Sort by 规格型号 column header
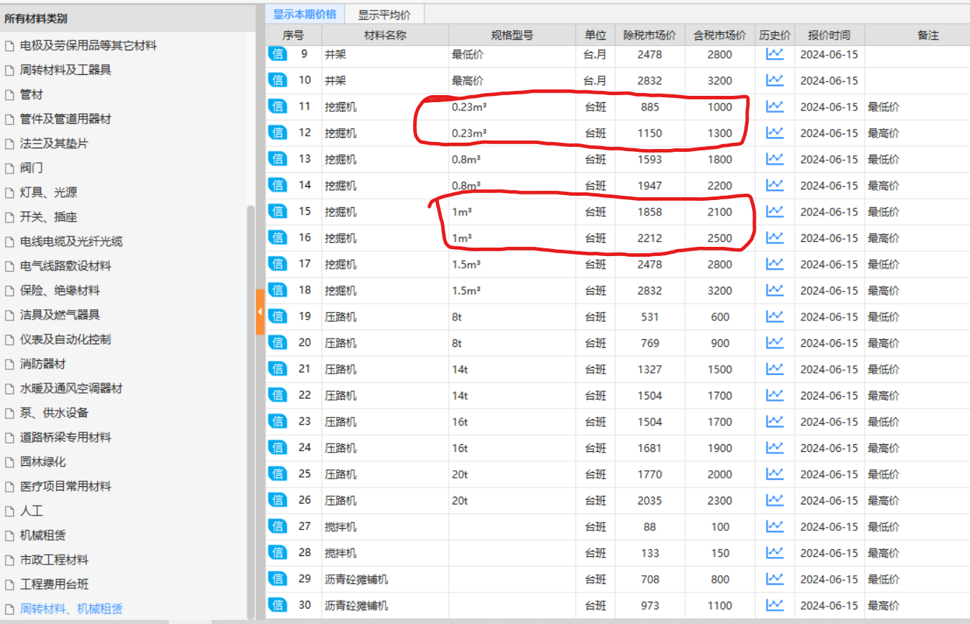 click(512, 35)
